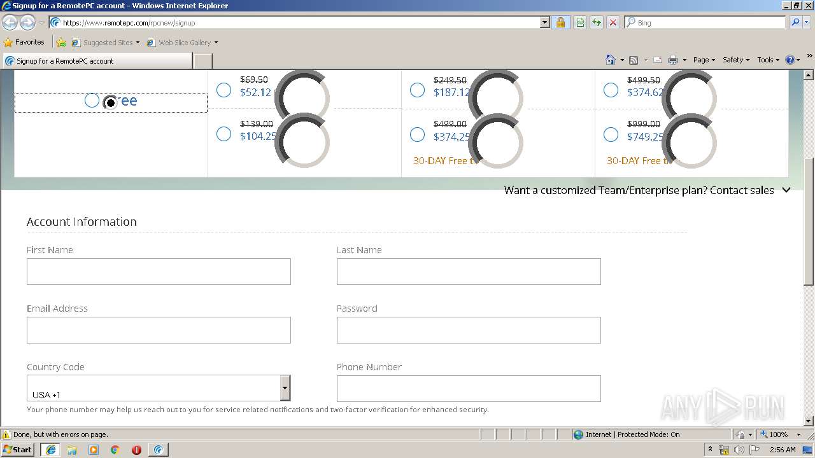This screenshot has width=815, height=458.
Task: Click the Print icon
Action: coord(673,60)
